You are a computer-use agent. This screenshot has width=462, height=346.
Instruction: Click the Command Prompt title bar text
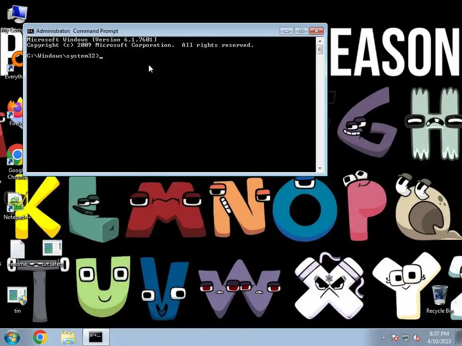[77, 31]
